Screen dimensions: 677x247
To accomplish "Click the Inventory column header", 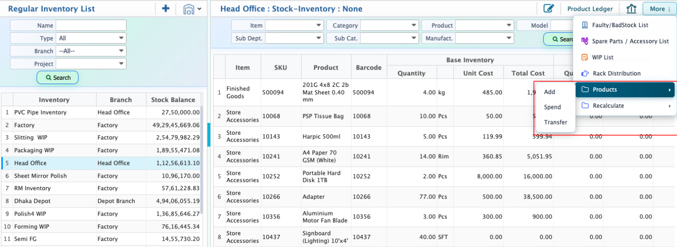I will click(x=54, y=100).
